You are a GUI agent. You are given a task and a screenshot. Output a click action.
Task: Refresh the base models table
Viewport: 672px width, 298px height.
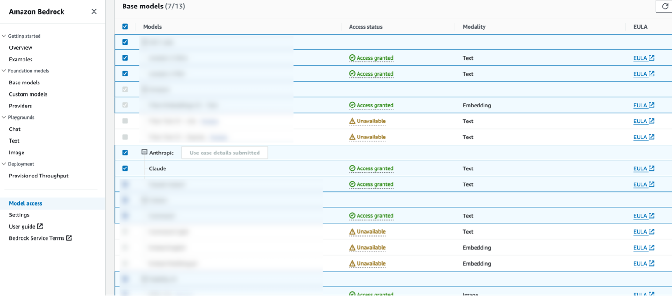[664, 6]
